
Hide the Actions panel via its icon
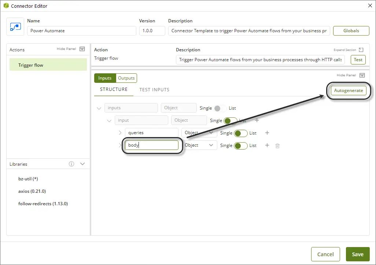coord(82,49)
